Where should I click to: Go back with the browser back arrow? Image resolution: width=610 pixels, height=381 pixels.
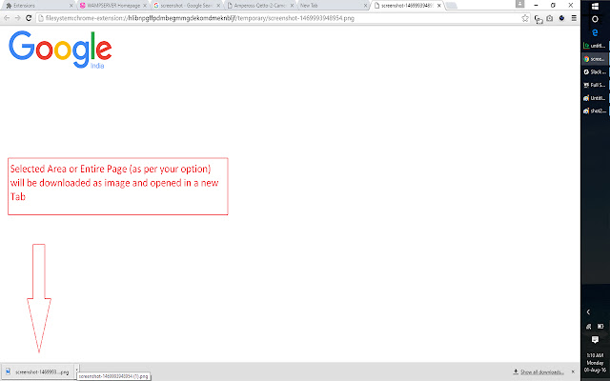pyautogui.click(x=7, y=18)
